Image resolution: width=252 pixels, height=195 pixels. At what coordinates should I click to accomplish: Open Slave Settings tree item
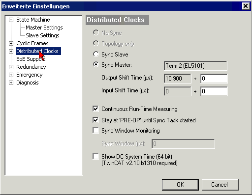42,35
